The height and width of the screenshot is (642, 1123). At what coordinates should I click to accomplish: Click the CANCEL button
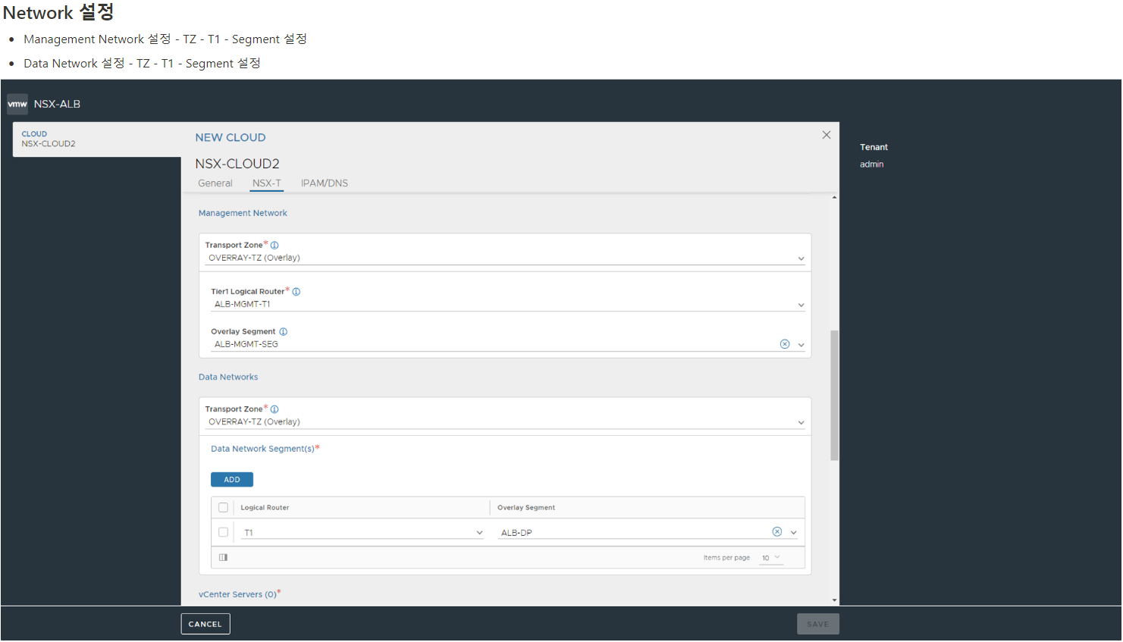pyautogui.click(x=205, y=625)
